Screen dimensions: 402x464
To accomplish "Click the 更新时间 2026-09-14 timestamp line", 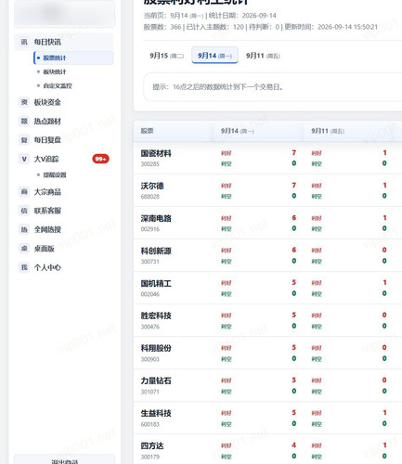I will 331,27.
